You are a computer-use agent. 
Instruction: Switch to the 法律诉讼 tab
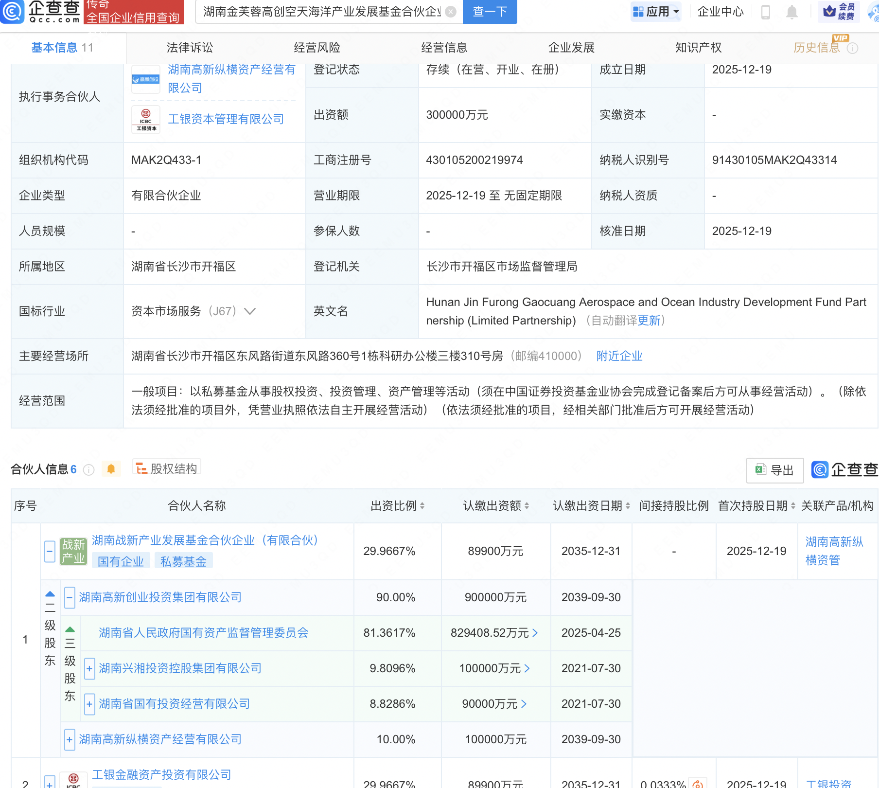190,48
